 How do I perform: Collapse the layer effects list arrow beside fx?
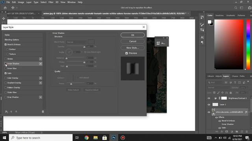(249, 112)
